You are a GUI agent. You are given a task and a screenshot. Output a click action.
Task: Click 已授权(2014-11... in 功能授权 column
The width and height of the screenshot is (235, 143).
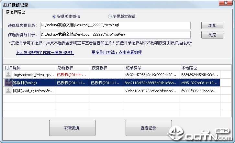click(72, 83)
